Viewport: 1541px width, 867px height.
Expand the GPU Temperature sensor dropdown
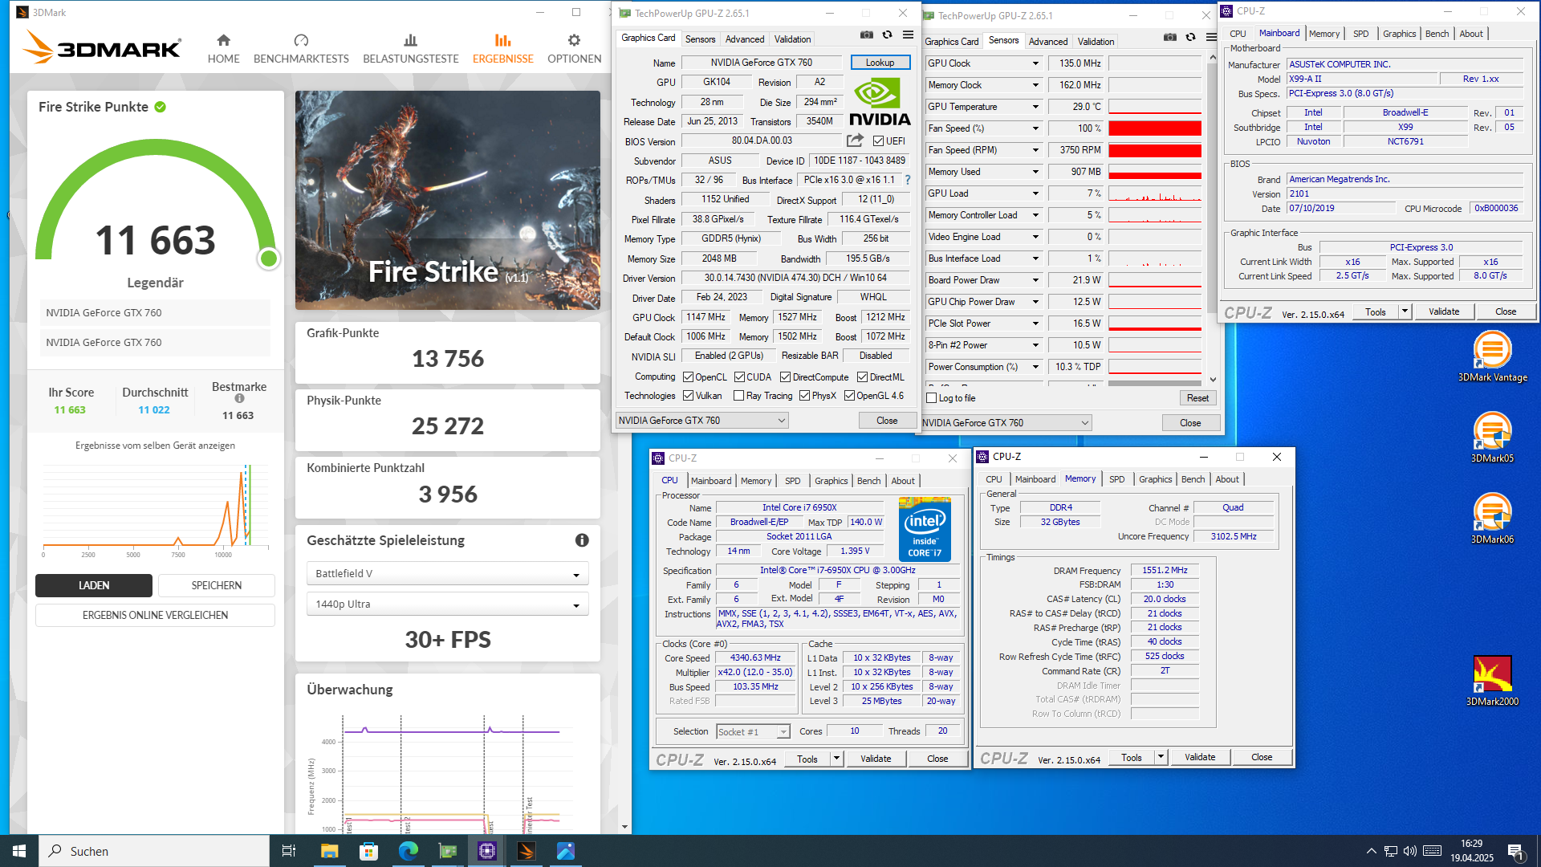coord(1035,107)
